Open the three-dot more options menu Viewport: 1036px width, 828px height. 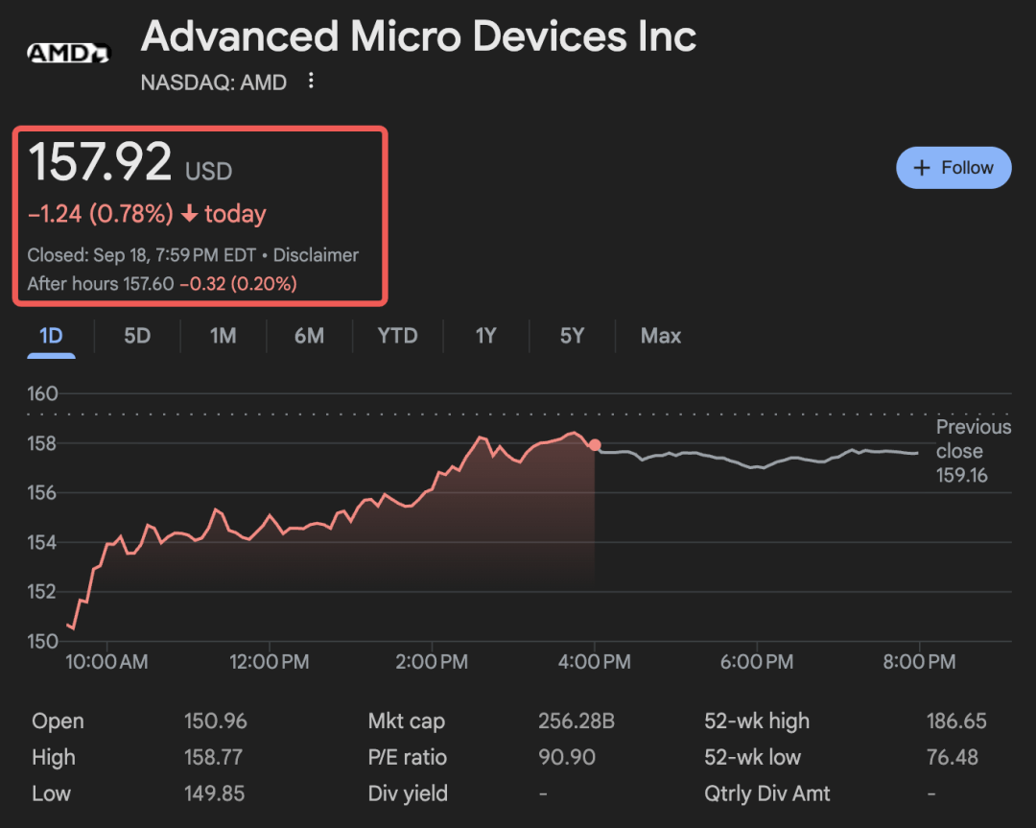point(310,82)
